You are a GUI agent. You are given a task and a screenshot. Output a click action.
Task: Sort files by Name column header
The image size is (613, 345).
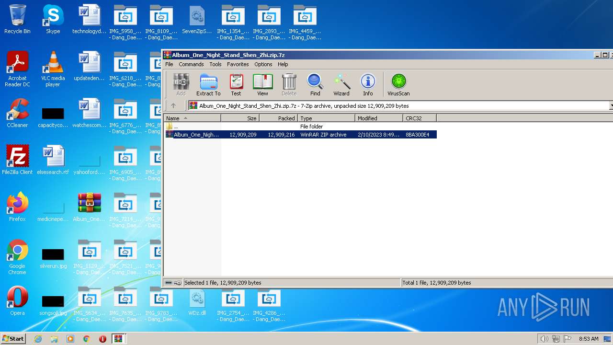[x=193, y=118]
